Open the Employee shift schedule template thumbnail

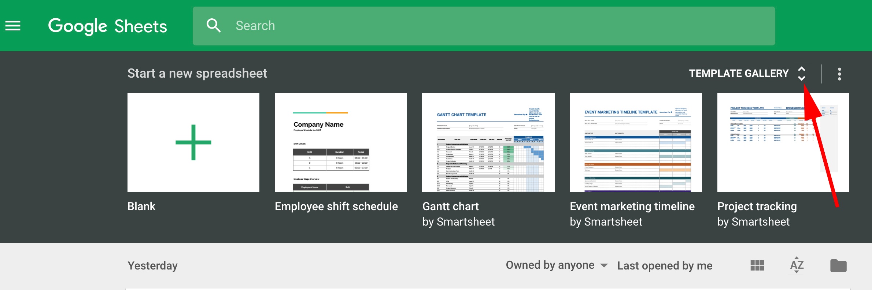[341, 142]
